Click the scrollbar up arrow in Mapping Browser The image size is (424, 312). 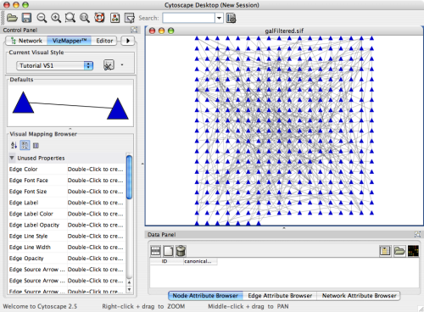click(129, 282)
